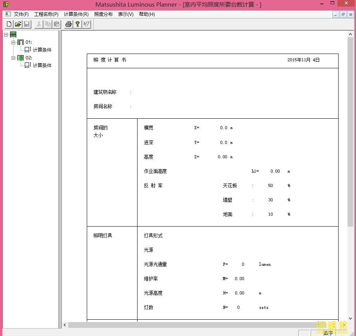The width and height of the screenshot is (356, 336).
Task: Open the 文件(F) menu
Action: 21,14
